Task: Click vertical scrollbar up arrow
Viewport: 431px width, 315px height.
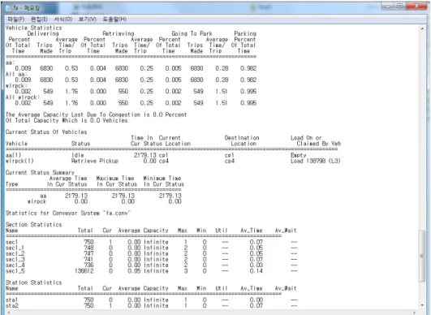Action: click(422, 28)
